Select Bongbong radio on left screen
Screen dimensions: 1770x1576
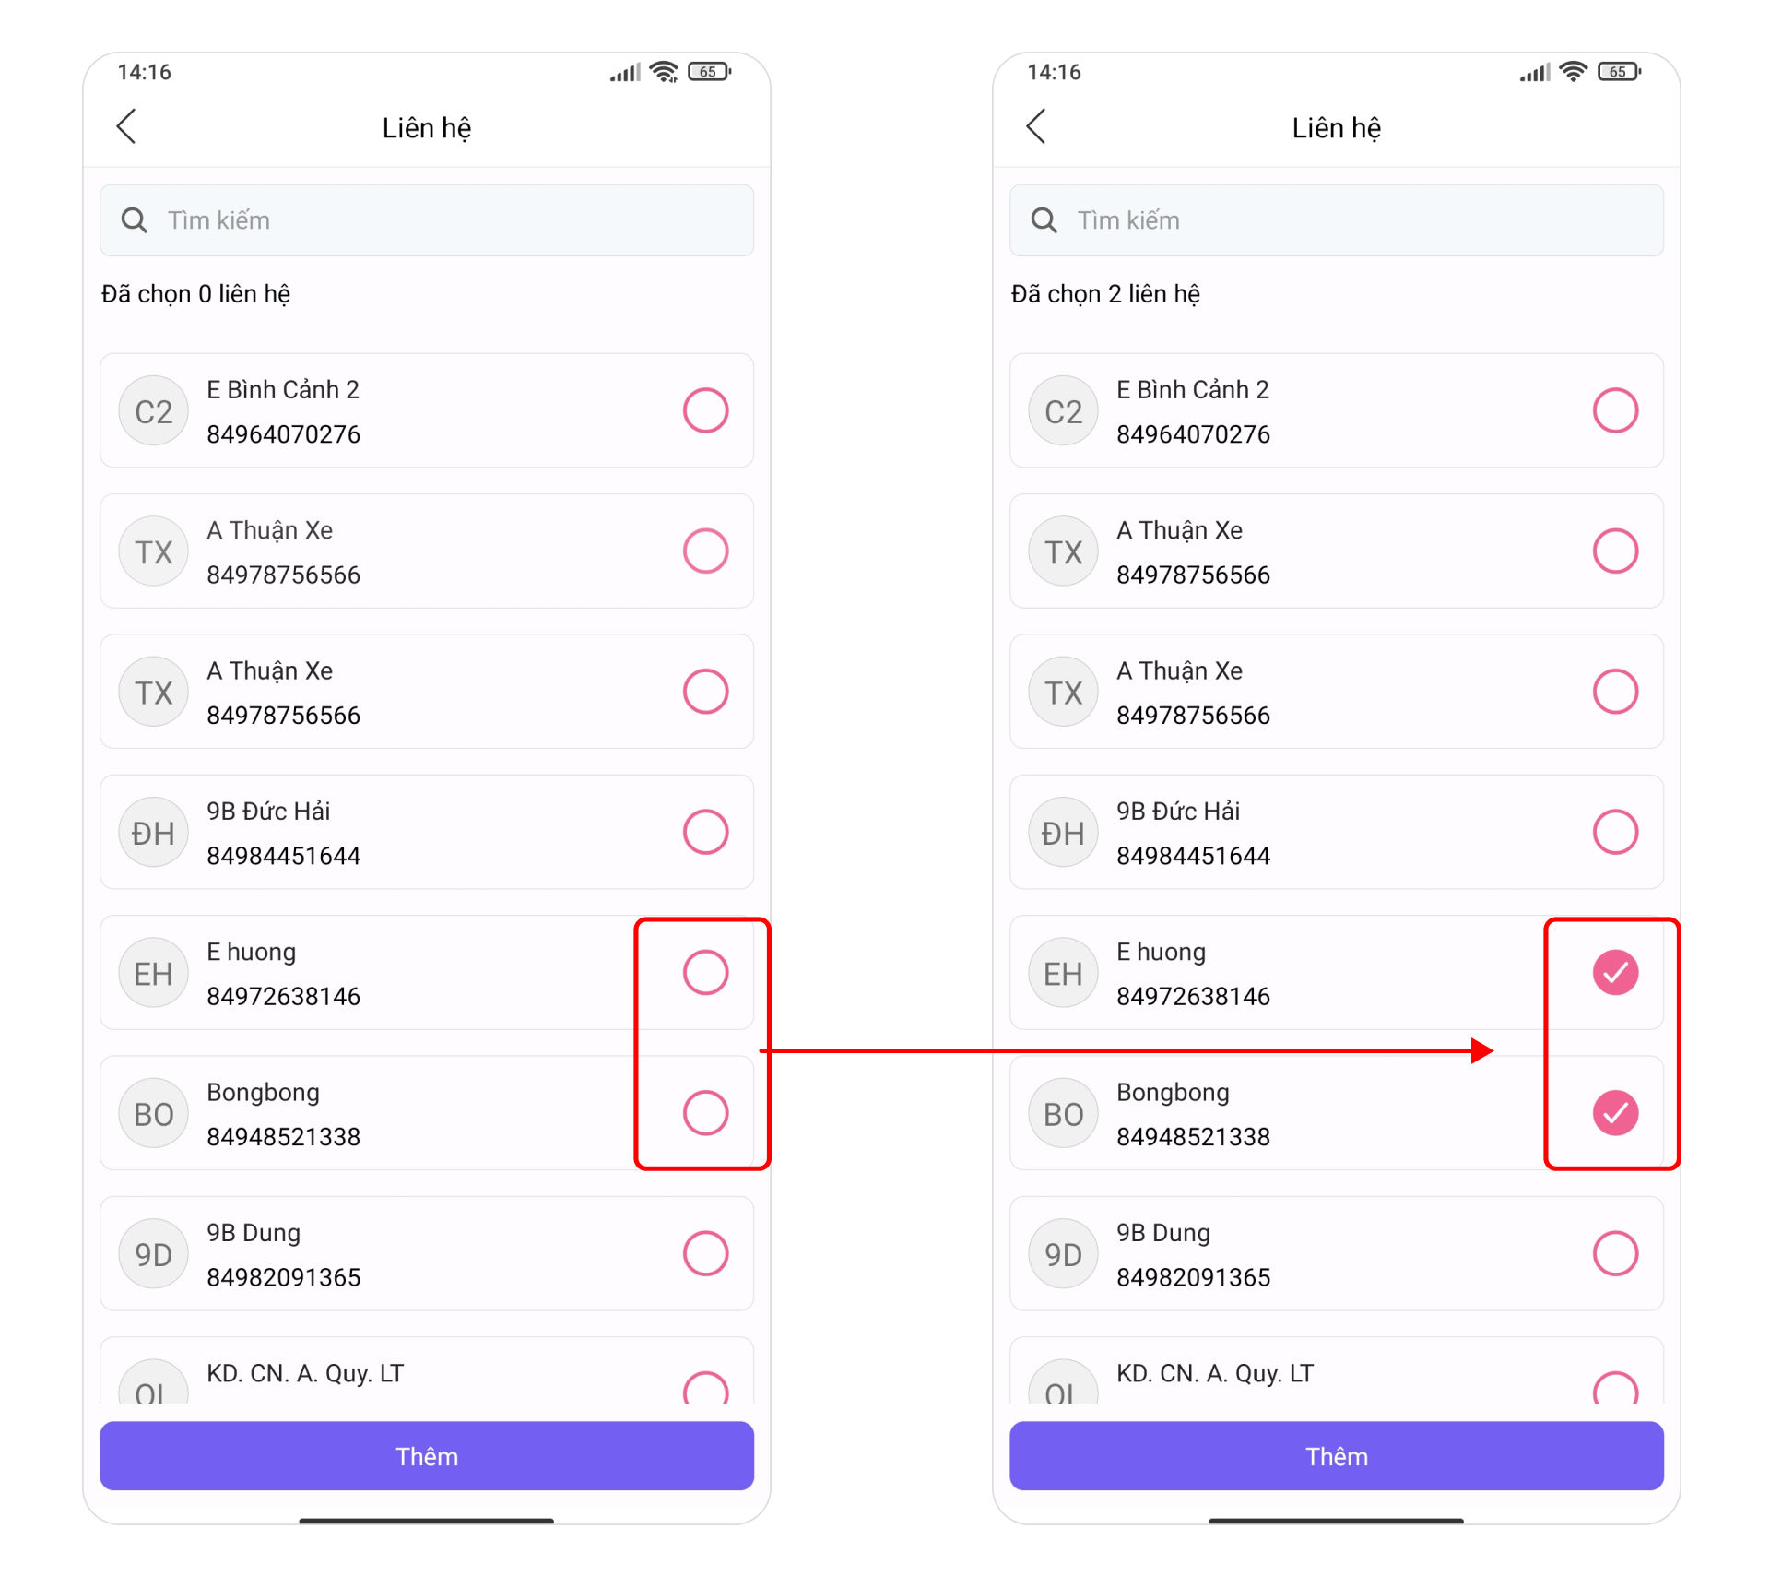point(706,1112)
